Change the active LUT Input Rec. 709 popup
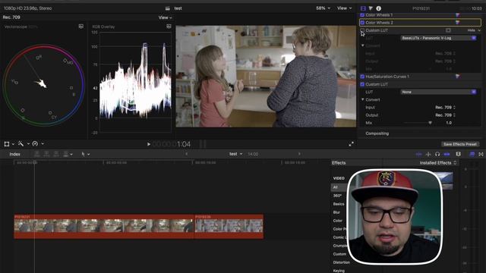Viewport: 486px width, 273px height. pyautogui.click(x=445, y=108)
